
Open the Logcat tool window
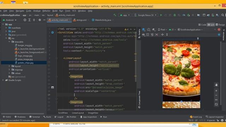click(59, 117)
